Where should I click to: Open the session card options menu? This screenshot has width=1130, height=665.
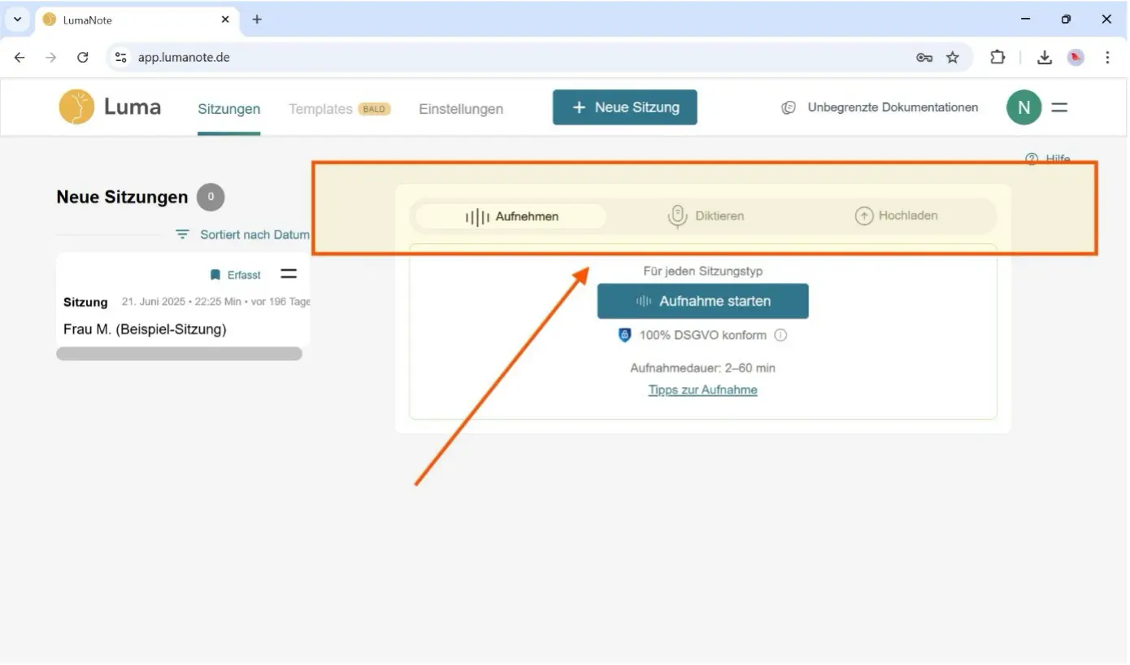pyautogui.click(x=289, y=274)
